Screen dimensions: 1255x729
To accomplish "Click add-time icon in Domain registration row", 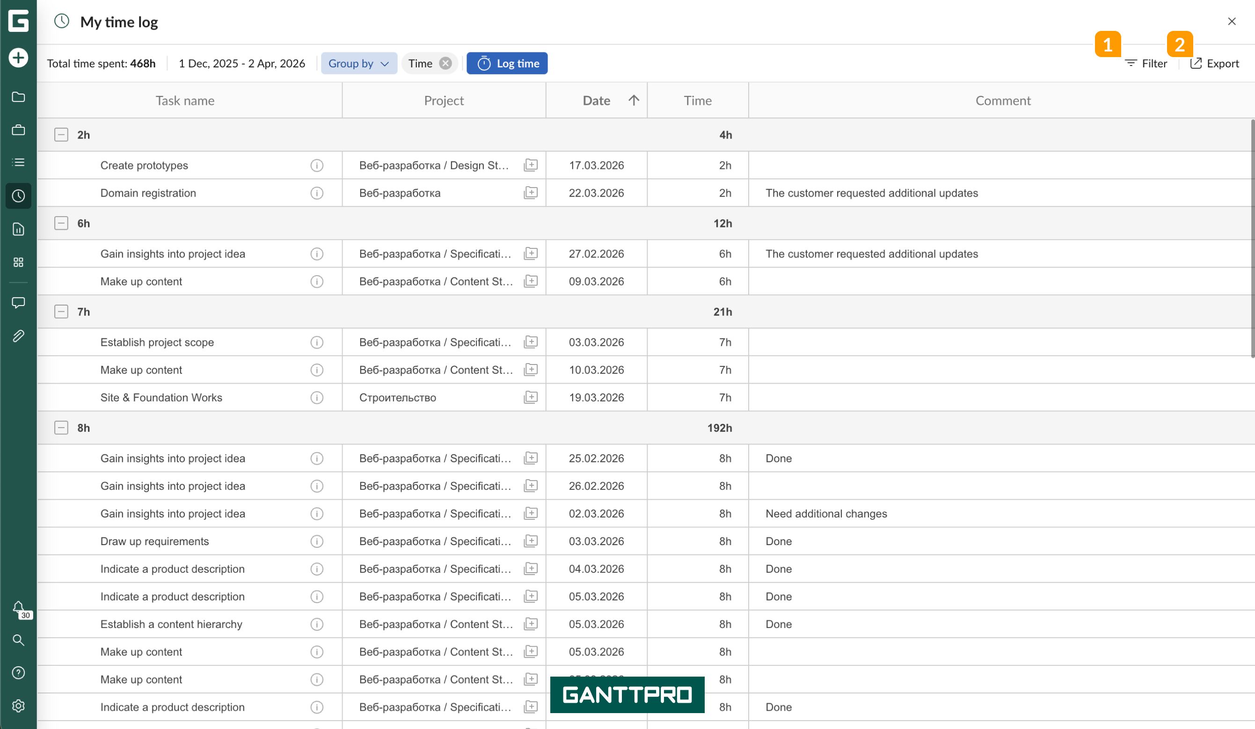I will [531, 193].
